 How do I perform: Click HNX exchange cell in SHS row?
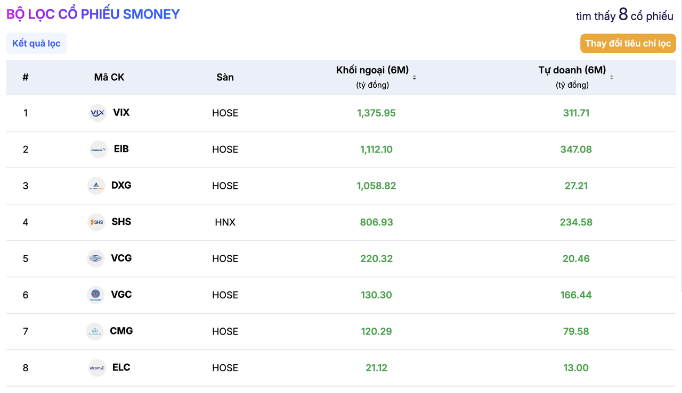point(225,222)
